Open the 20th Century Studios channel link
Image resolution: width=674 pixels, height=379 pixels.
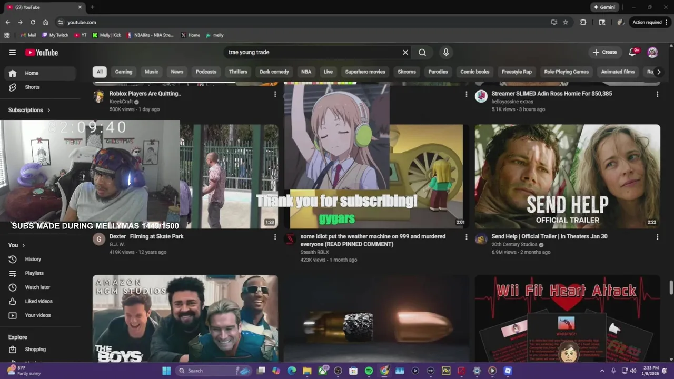pyautogui.click(x=514, y=244)
